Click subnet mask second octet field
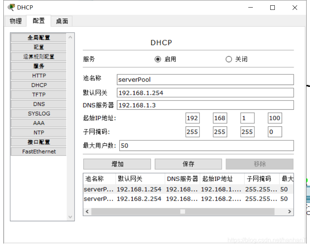This screenshot has width=310, height=247. (220, 132)
